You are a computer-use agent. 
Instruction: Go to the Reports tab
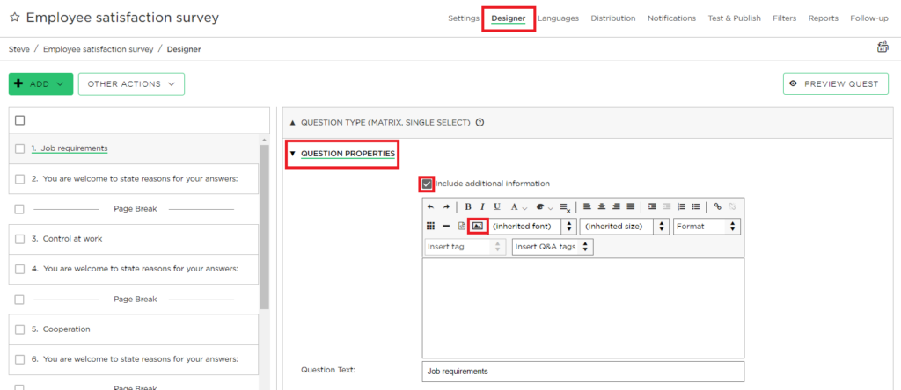[x=823, y=18]
